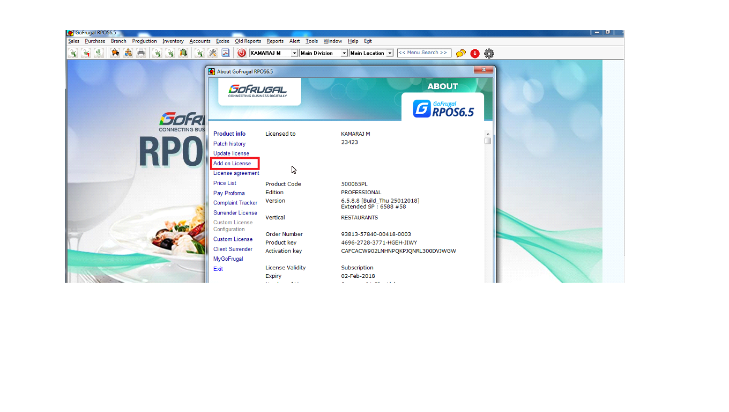The height and width of the screenshot is (412, 729).
Task: Open the Old Reports menu
Action: pyautogui.click(x=248, y=41)
